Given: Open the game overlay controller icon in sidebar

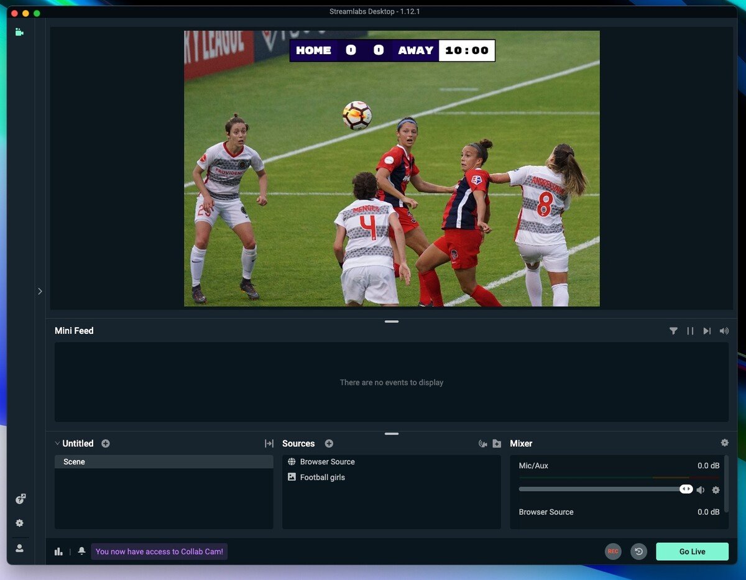Looking at the screenshot, I should pos(21,499).
